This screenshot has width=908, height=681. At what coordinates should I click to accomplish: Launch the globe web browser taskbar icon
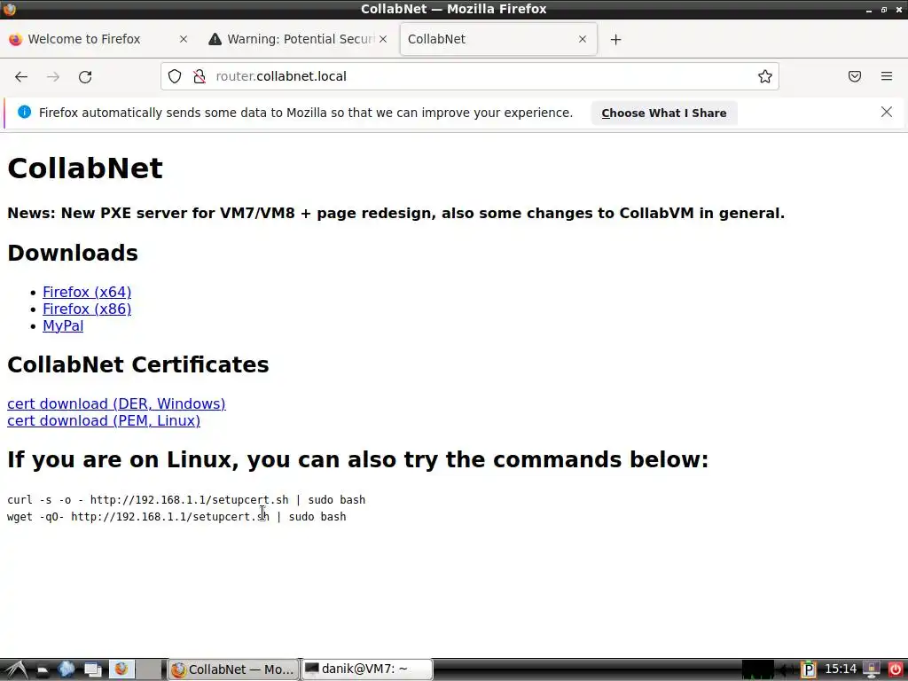[66, 669]
